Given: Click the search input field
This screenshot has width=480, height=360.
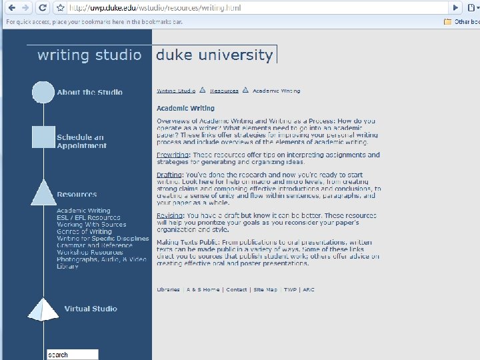Looking at the screenshot, I should (x=73, y=355).
